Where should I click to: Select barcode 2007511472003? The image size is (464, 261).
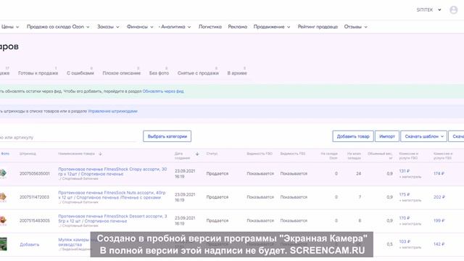[34, 196]
